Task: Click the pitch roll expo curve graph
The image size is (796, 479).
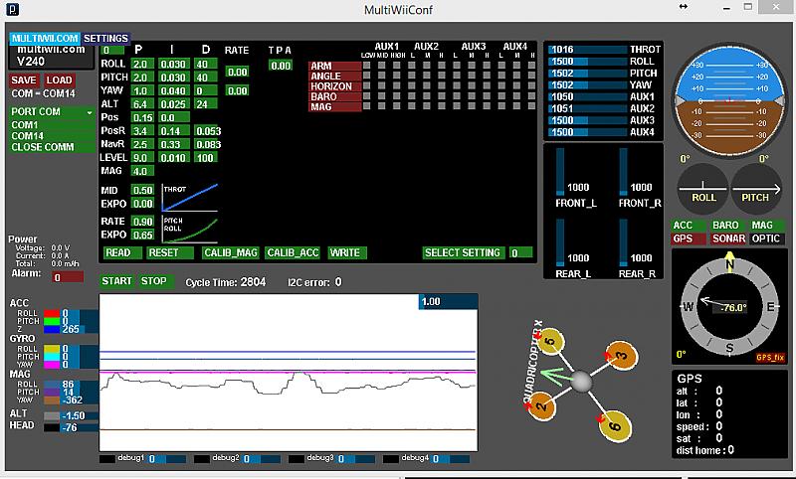Action: click(x=189, y=230)
